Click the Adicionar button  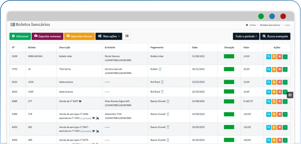point(20,36)
